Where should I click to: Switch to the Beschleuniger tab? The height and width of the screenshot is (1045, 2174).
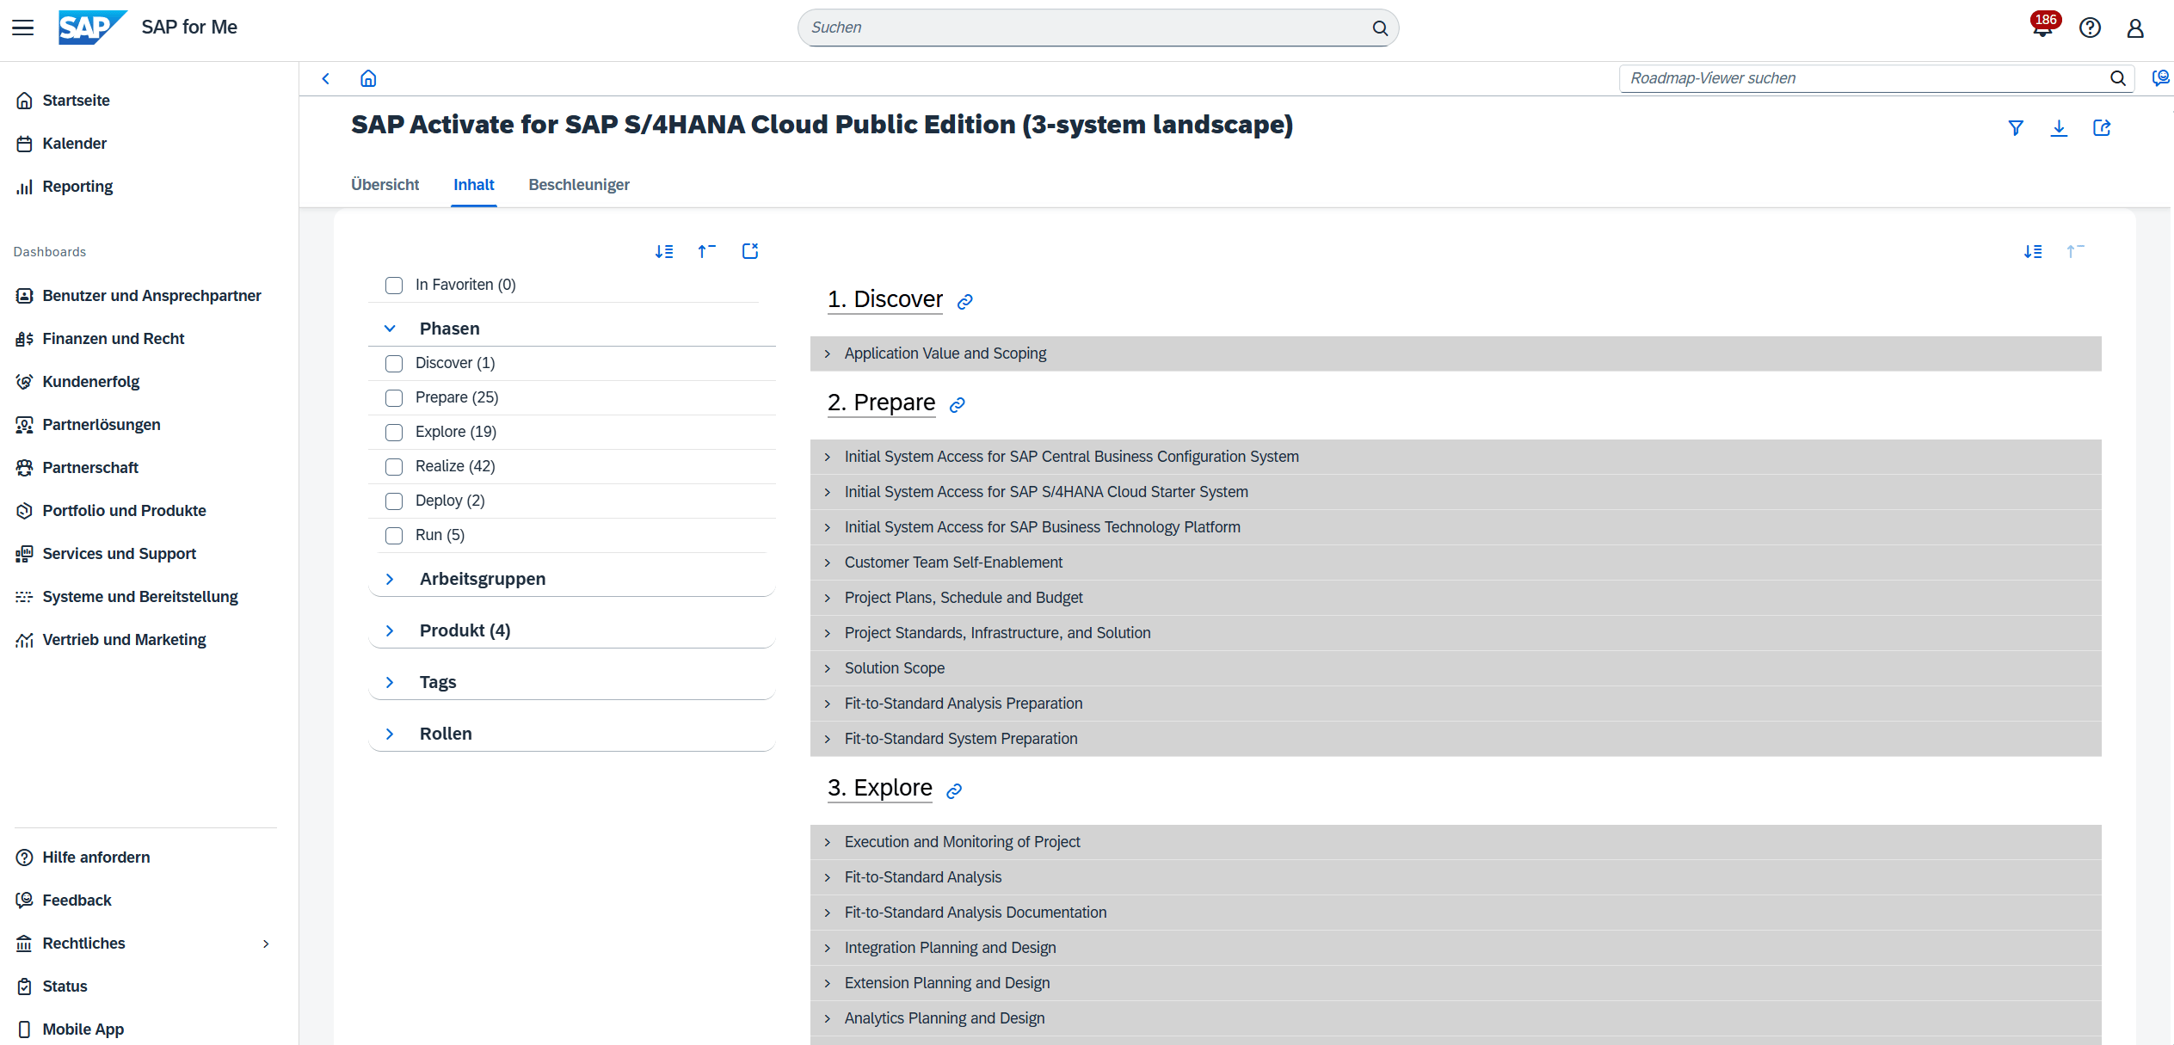click(579, 185)
